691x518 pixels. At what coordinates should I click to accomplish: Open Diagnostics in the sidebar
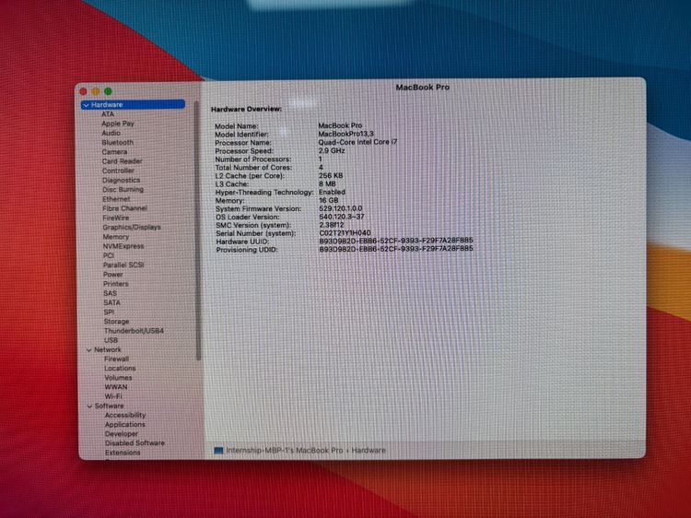tap(122, 181)
